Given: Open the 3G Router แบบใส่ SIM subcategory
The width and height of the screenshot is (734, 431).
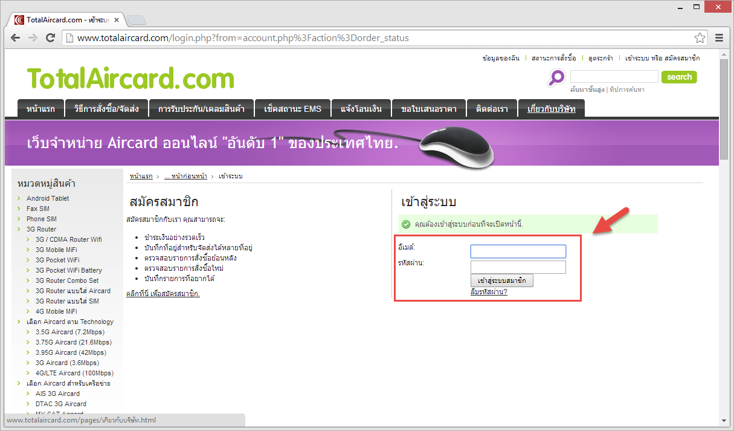Looking at the screenshot, I should [67, 301].
